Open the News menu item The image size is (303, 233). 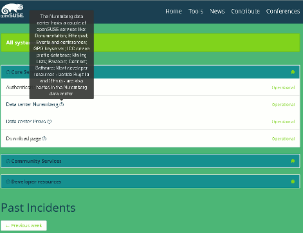(x=217, y=11)
